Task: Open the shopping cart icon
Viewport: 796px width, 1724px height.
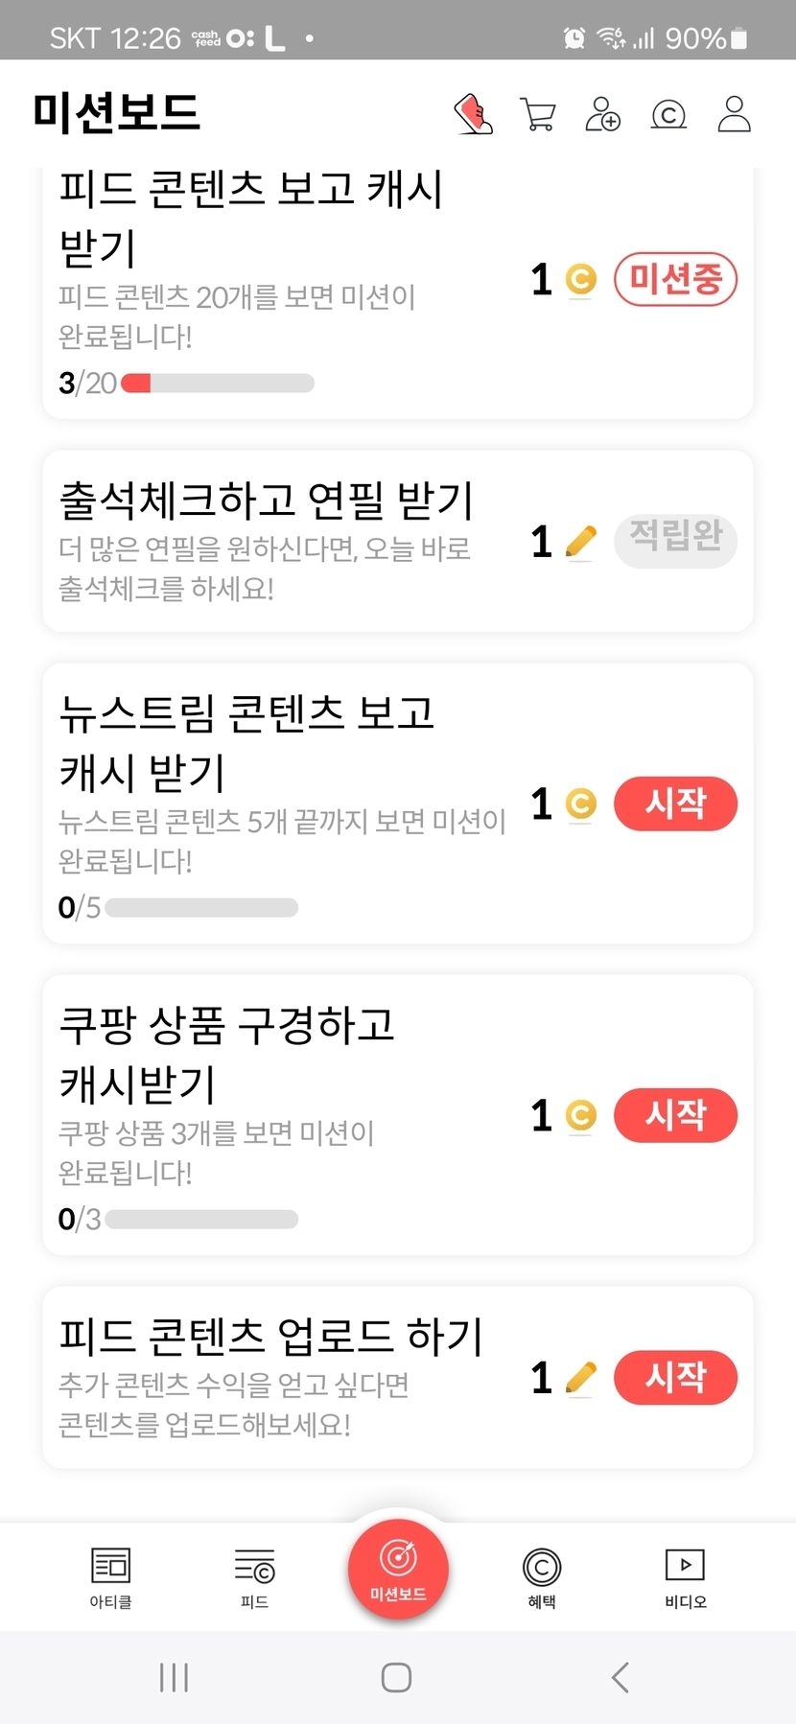Action: click(x=538, y=114)
